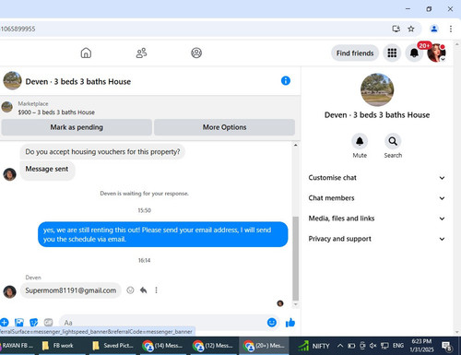The width and height of the screenshot is (461, 355).
Task: Open the Chrome profile icon
Action: coord(434,29)
